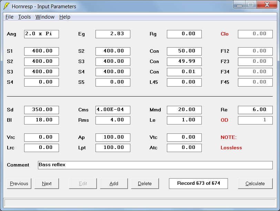Open the File menu

(9, 17)
